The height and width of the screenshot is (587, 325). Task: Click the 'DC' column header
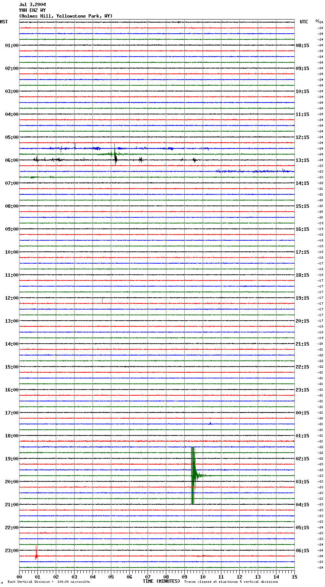317,21
